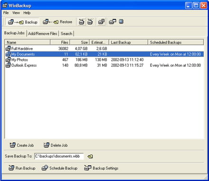
Task: Click the Schedule Backup button
Action: (x=59, y=168)
